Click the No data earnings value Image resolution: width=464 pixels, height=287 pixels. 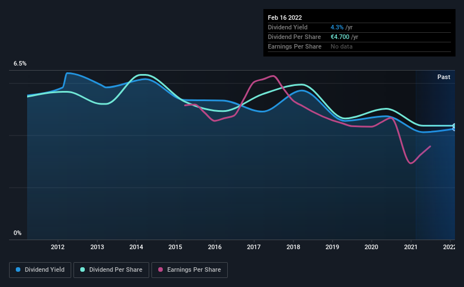341,46
